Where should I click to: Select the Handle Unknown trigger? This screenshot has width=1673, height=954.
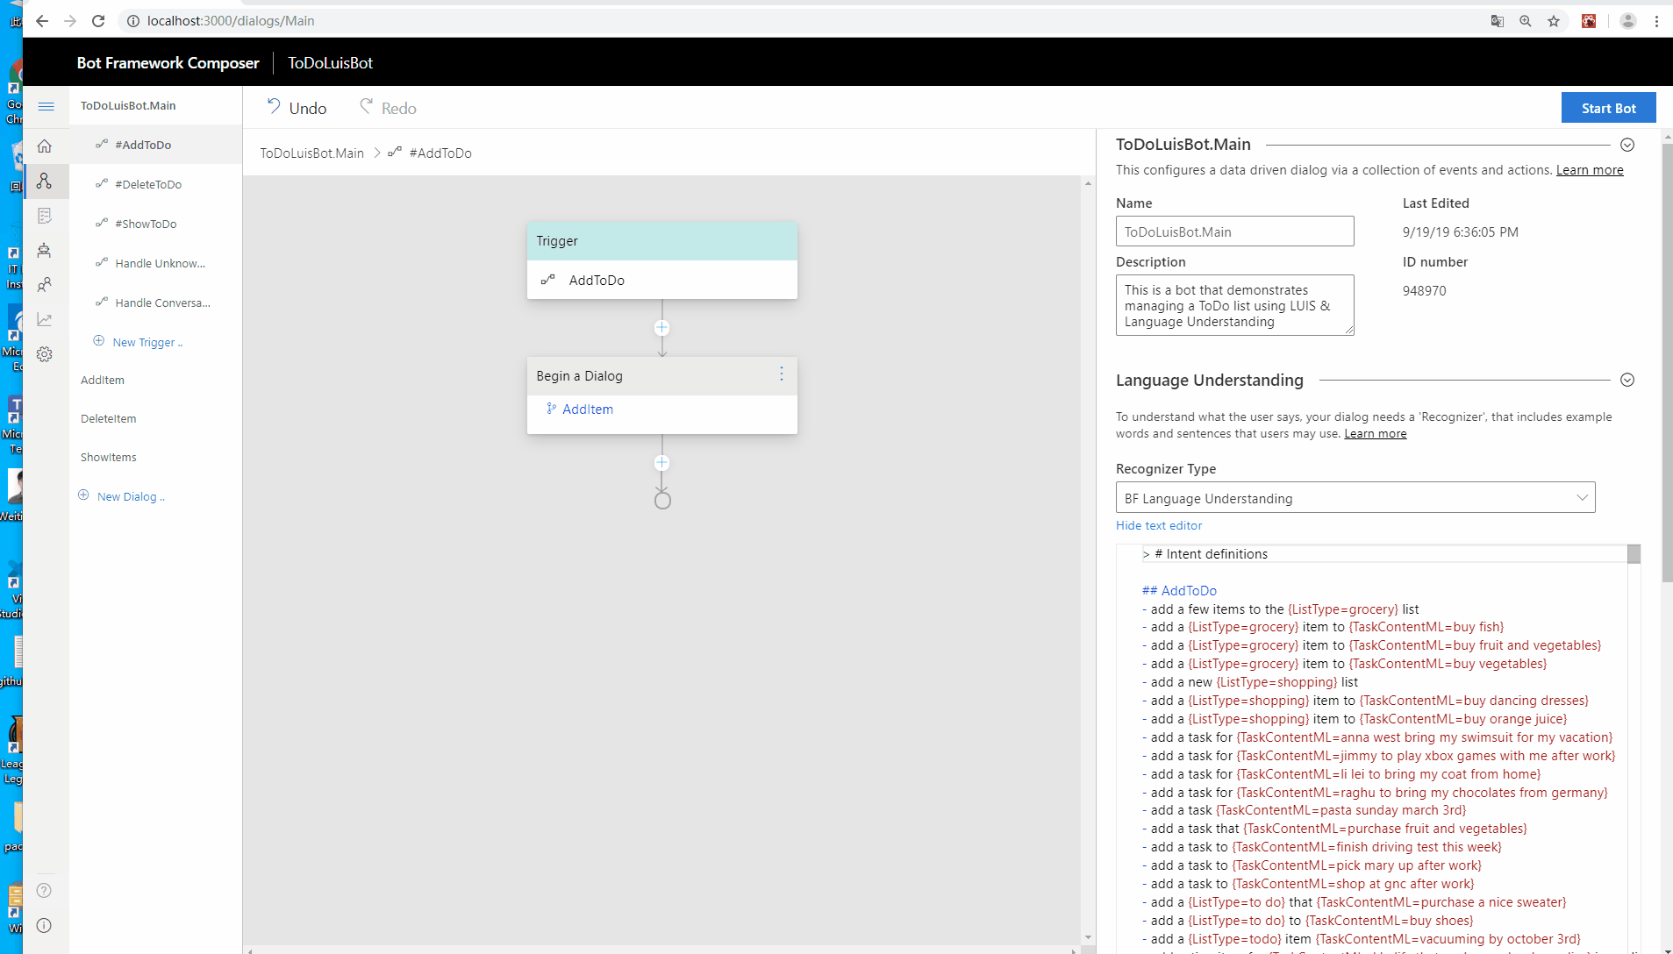pos(156,263)
